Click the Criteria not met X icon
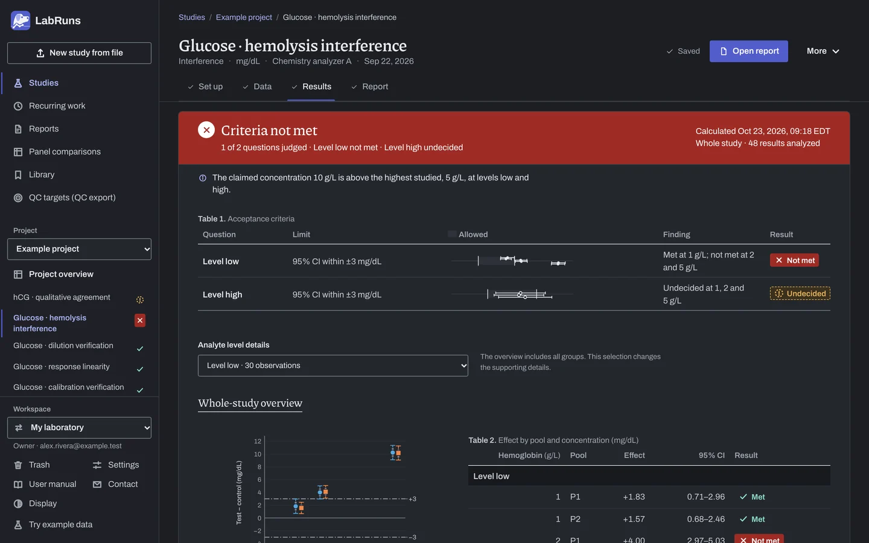Image resolution: width=869 pixels, height=543 pixels. coord(206,130)
